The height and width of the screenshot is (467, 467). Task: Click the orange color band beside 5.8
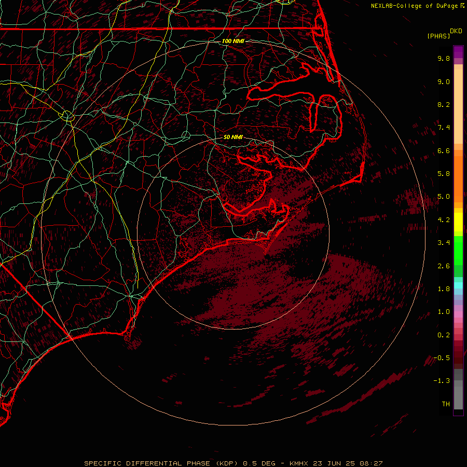[x=458, y=178]
